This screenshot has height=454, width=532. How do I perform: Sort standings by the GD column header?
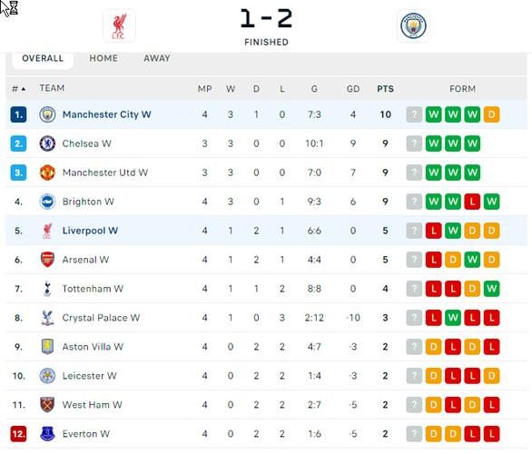pos(353,89)
